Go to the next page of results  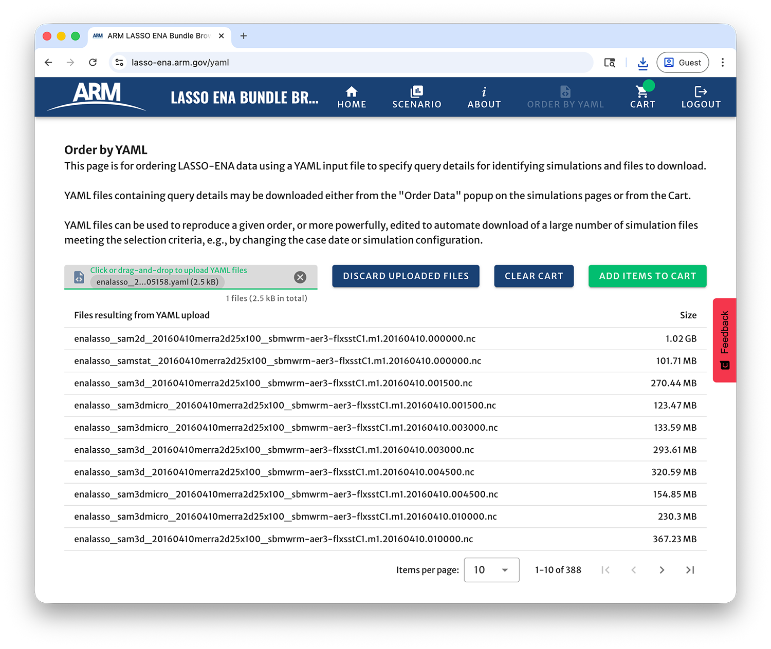coord(662,569)
